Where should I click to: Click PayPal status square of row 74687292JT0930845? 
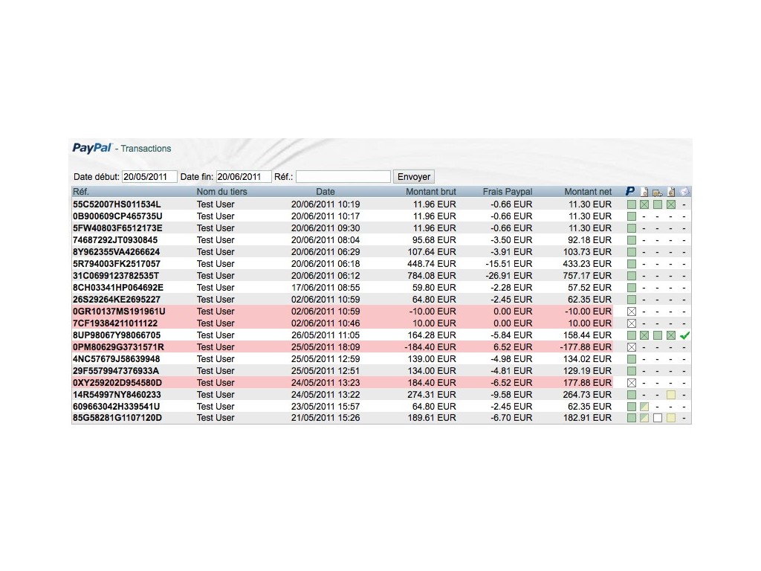click(x=632, y=240)
